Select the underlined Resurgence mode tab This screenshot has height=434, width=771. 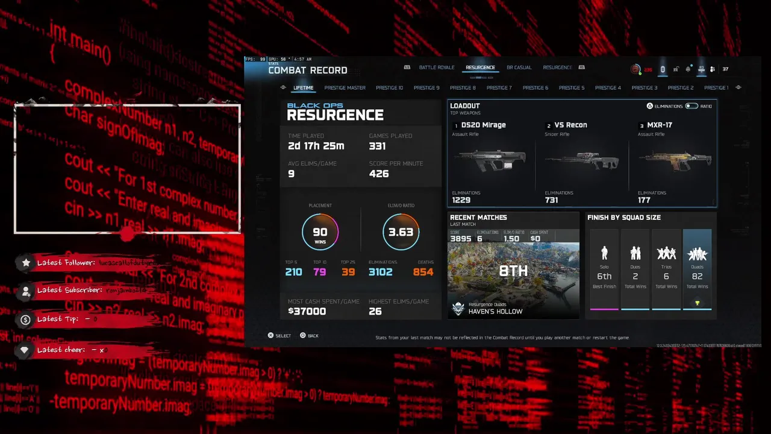click(x=480, y=68)
